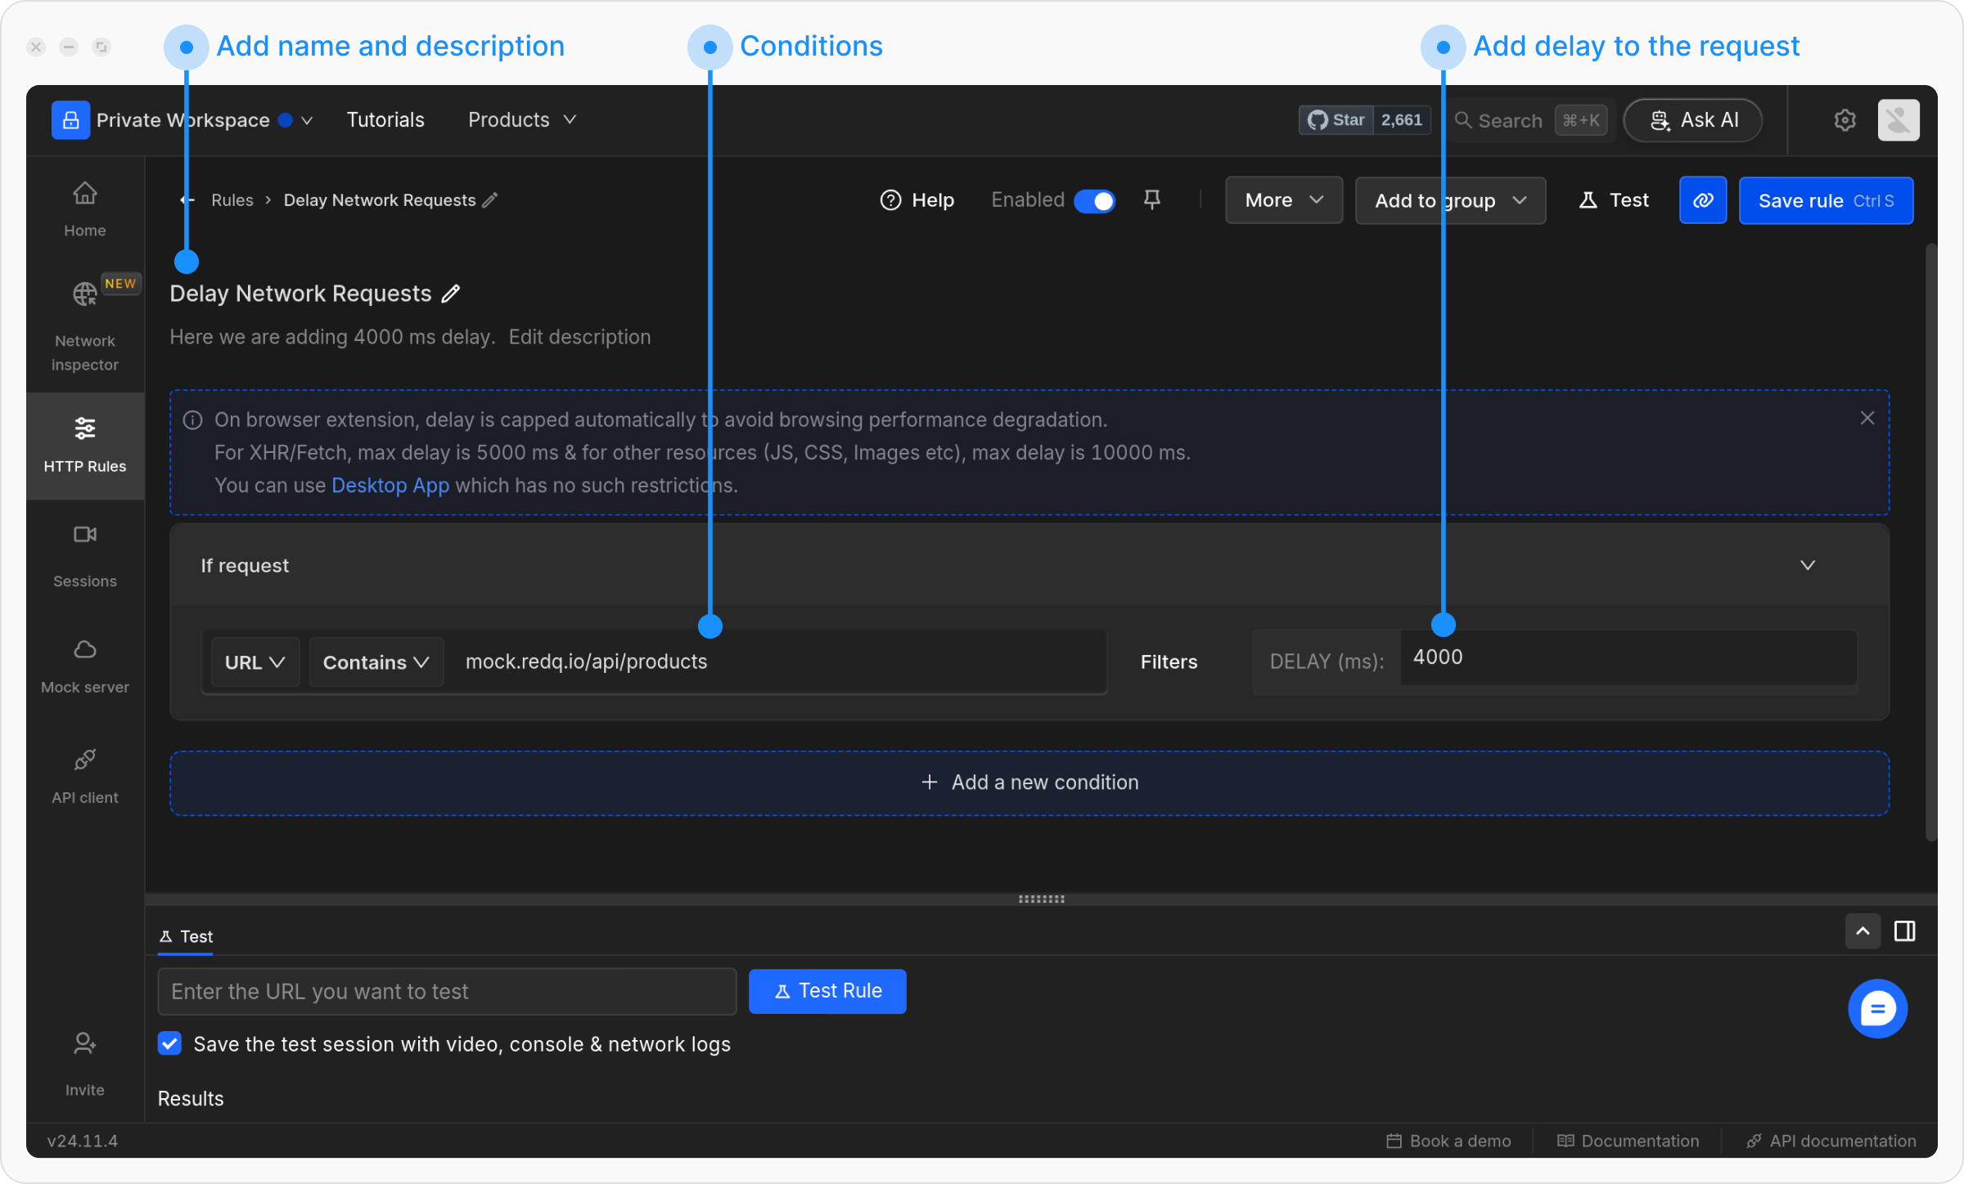Open the Desktop App link
The image size is (1964, 1184).
(x=390, y=486)
